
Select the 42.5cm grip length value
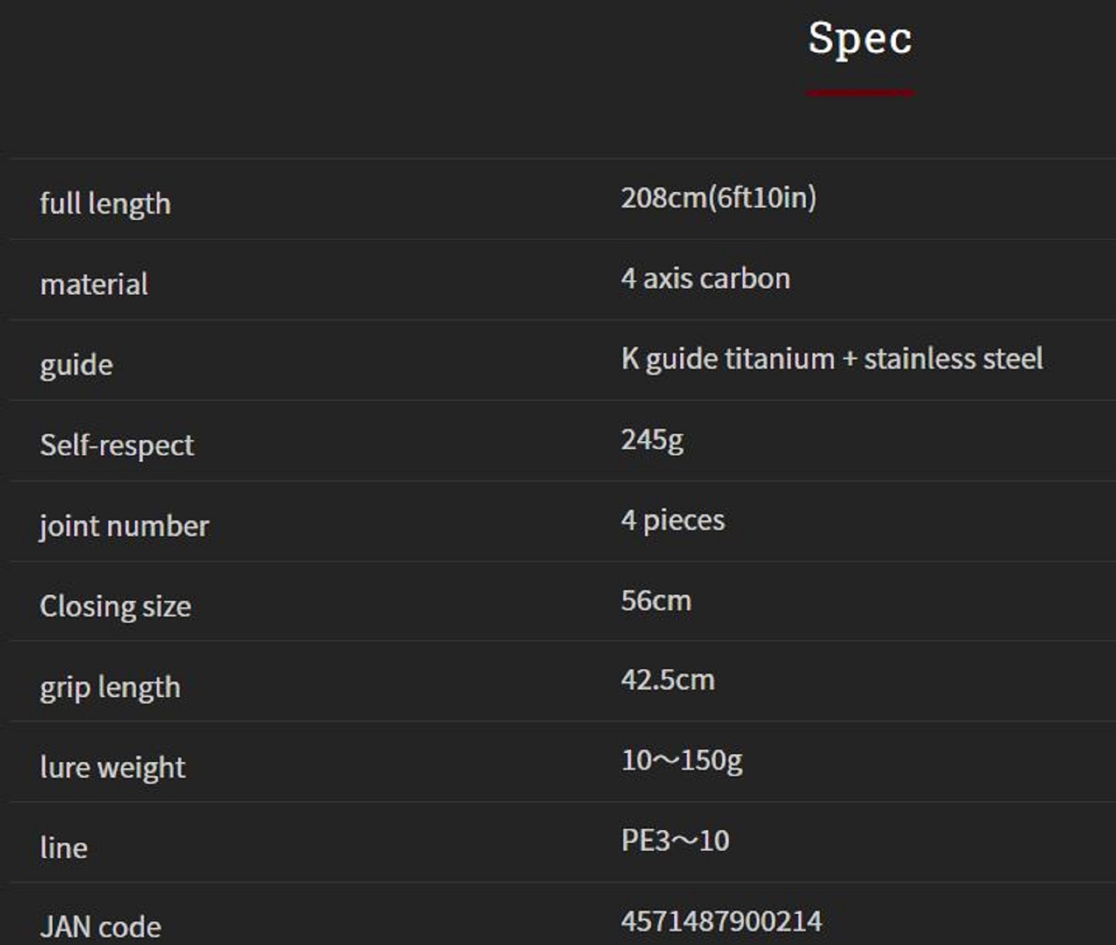[x=668, y=681]
